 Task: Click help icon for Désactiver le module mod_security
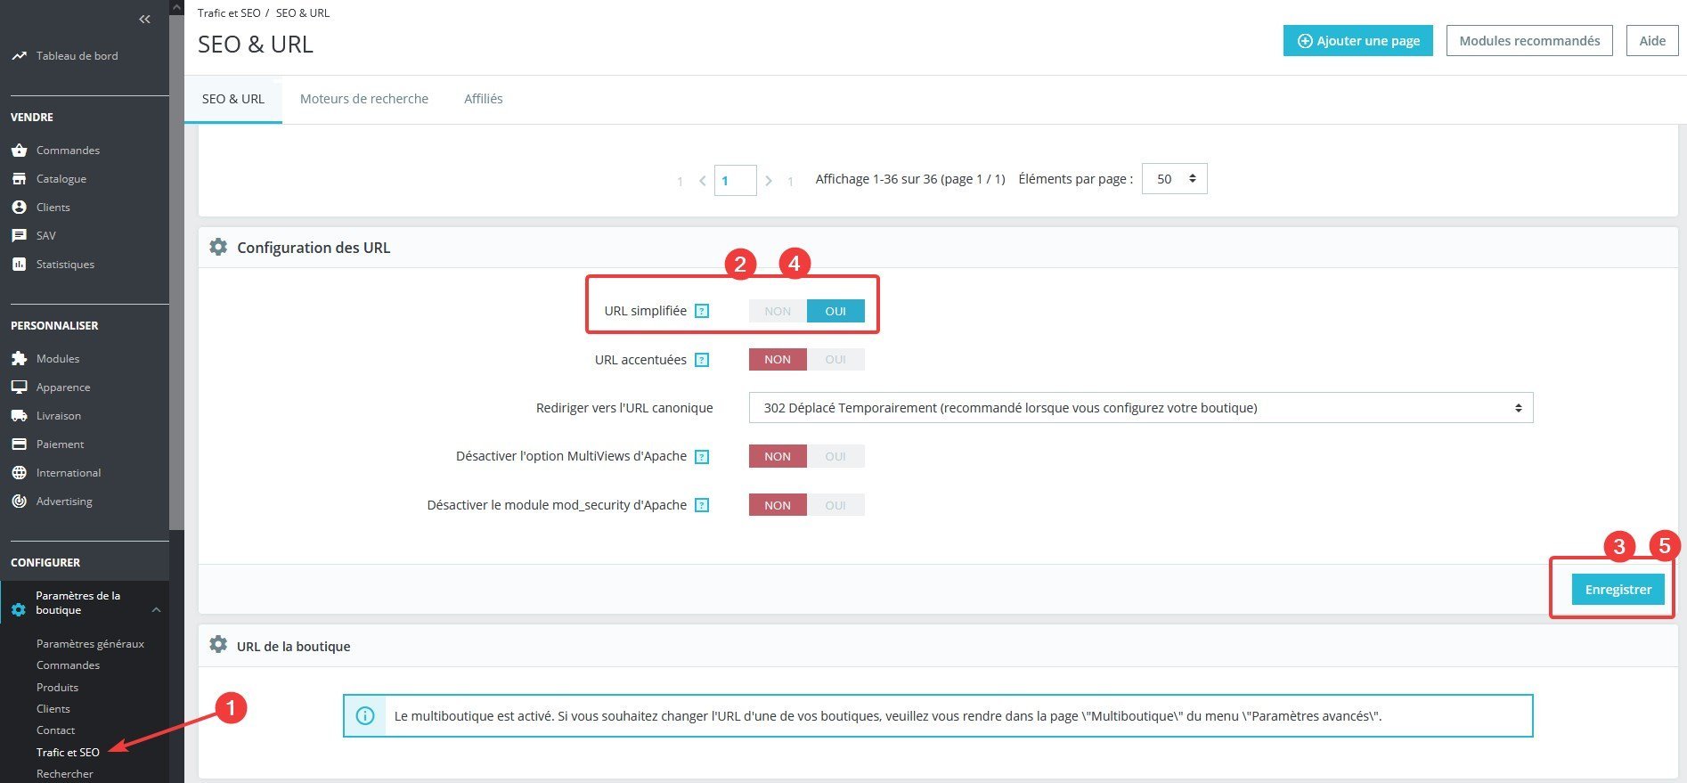702,505
